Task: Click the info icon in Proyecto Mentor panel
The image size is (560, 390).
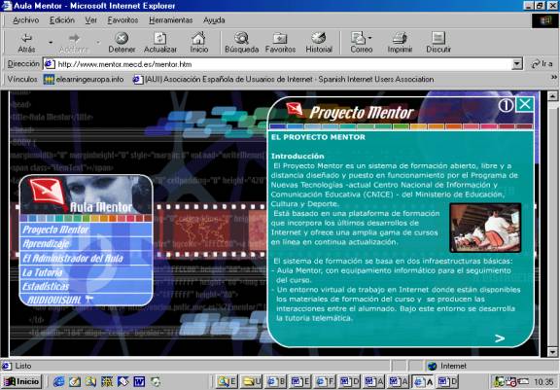Action: pos(506,105)
